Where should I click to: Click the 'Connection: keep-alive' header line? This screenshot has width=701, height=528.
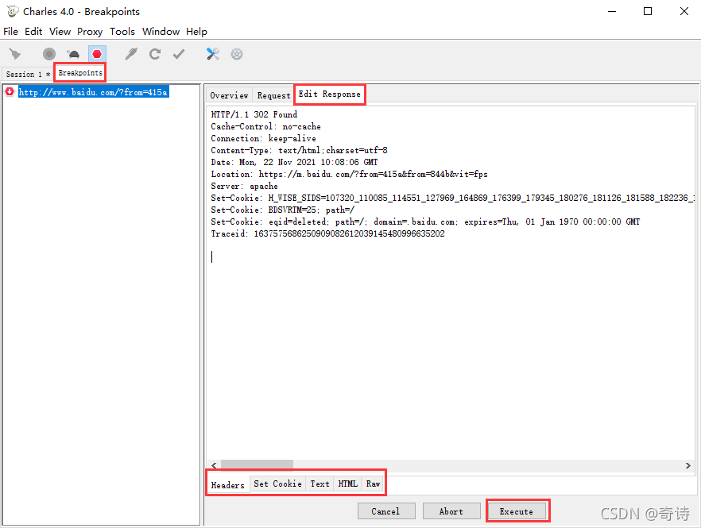(263, 138)
